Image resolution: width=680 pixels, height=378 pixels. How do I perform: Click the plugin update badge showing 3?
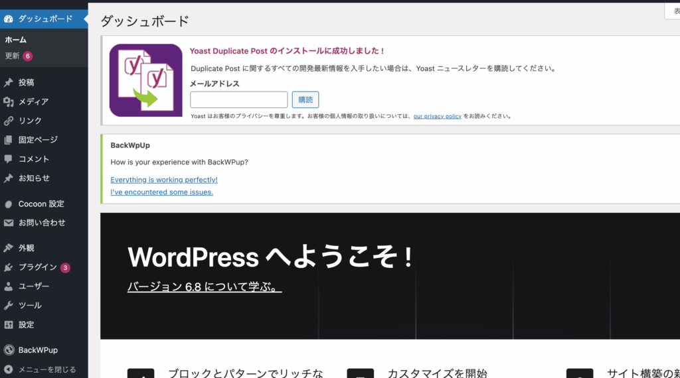click(65, 268)
